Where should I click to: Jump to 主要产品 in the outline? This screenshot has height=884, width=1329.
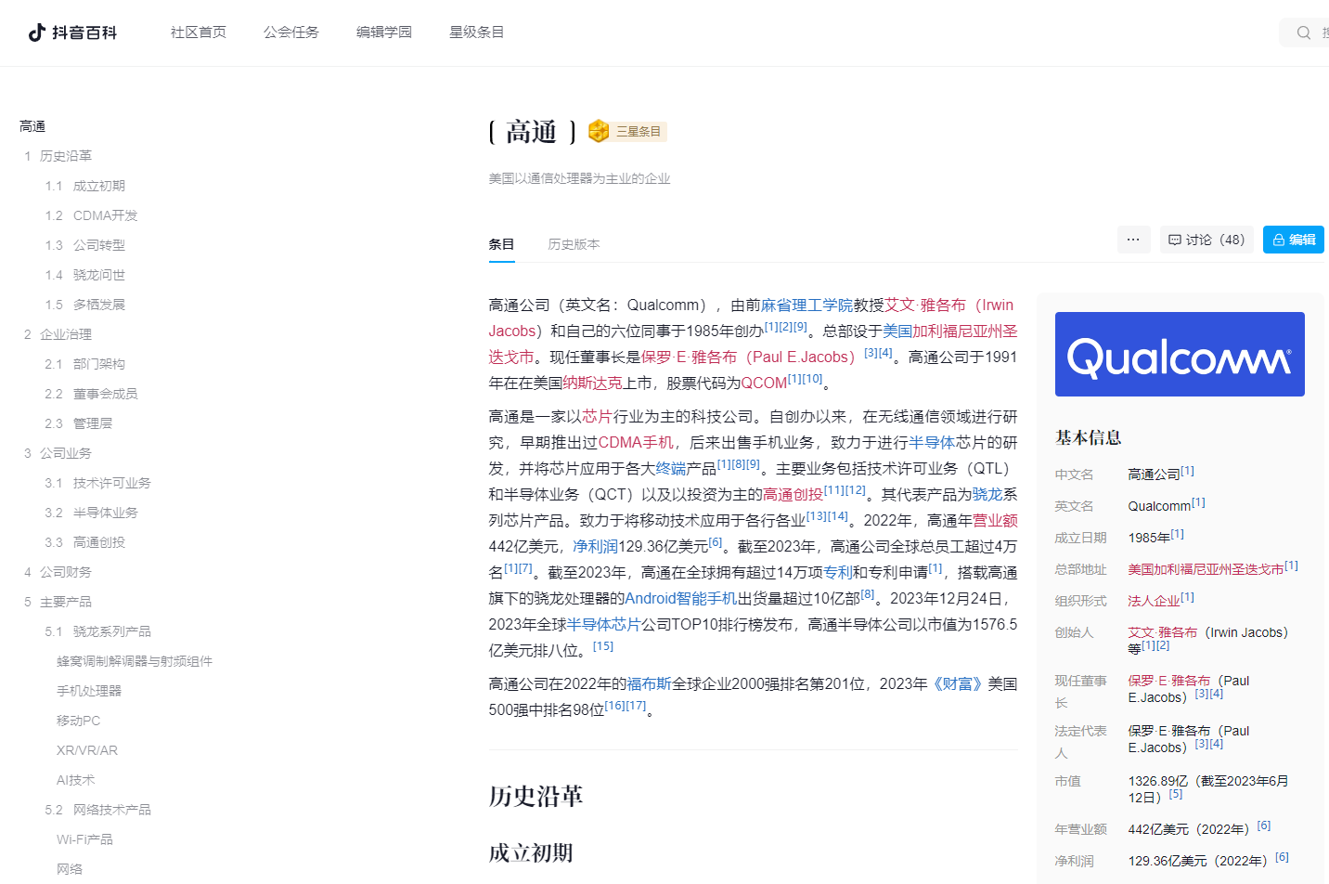[66, 602]
